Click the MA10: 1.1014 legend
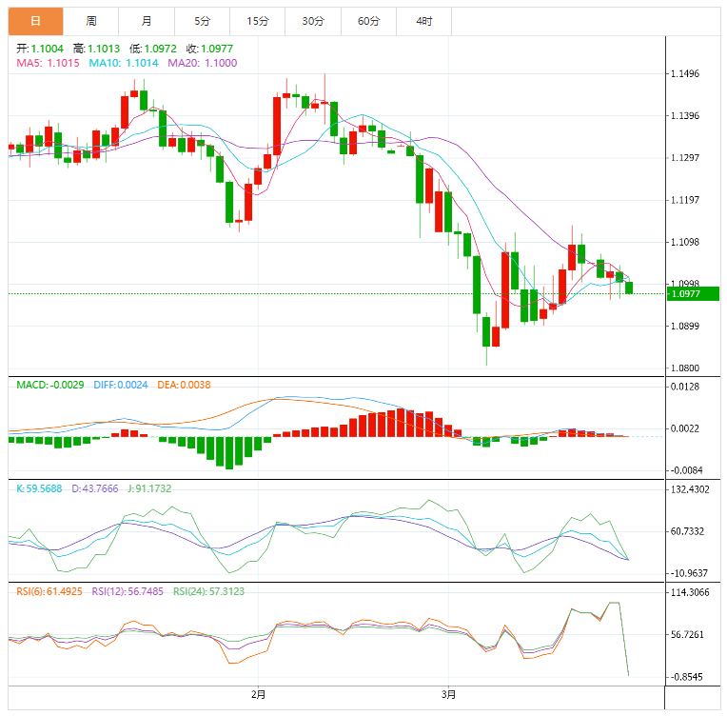The width and height of the screenshot is (727, 716). click(x=124, y=63)
